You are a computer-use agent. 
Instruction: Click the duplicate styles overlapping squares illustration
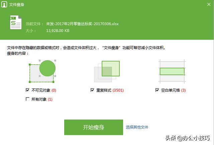pos(107,71)
